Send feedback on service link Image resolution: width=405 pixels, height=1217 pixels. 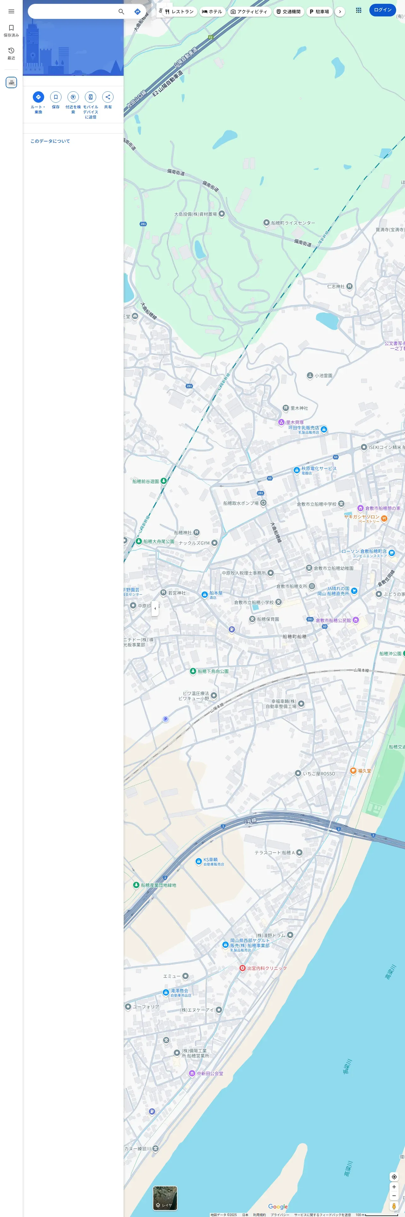[x=322, y=1215]
